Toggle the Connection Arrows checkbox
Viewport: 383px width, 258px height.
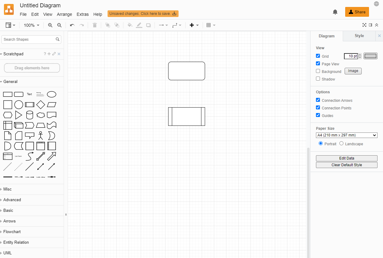(318, 100)
